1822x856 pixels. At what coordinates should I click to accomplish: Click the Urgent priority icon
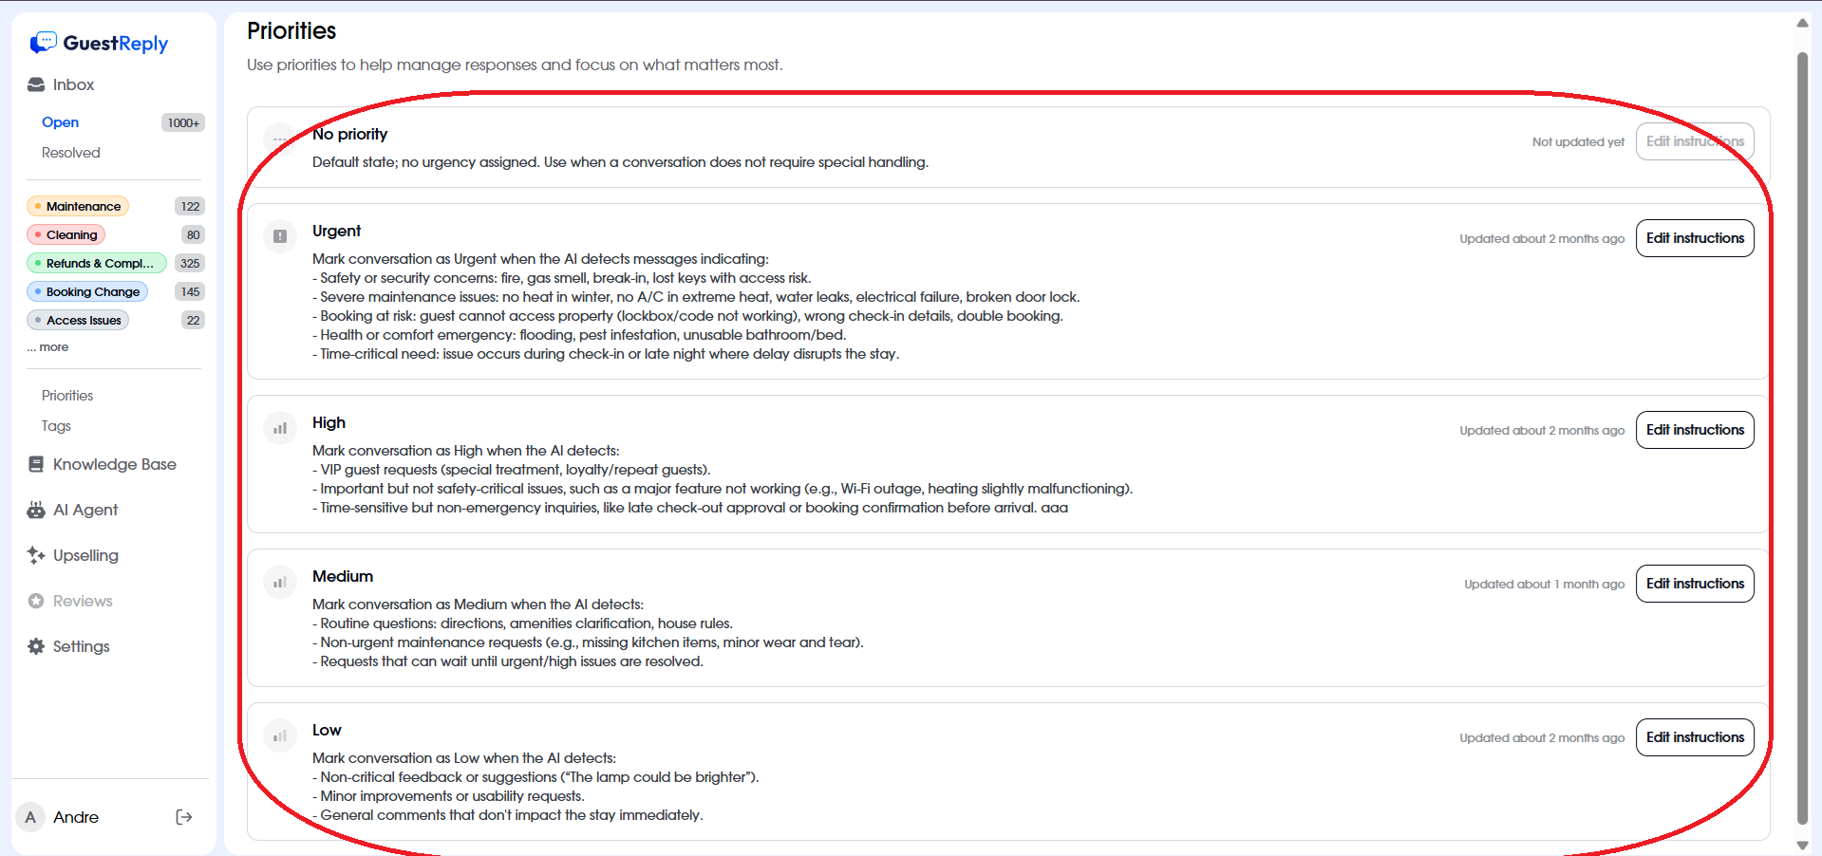tap(280, 236)
